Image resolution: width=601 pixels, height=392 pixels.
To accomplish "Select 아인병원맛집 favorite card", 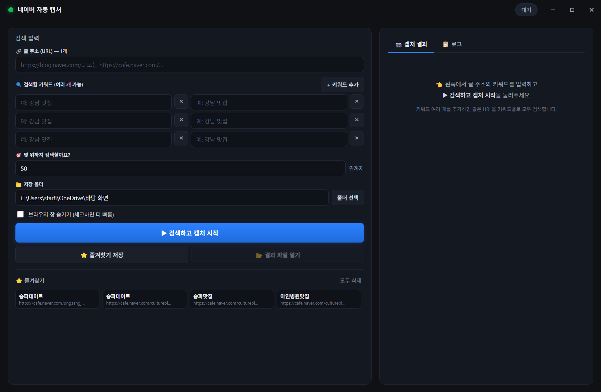I will pos(319,299).
